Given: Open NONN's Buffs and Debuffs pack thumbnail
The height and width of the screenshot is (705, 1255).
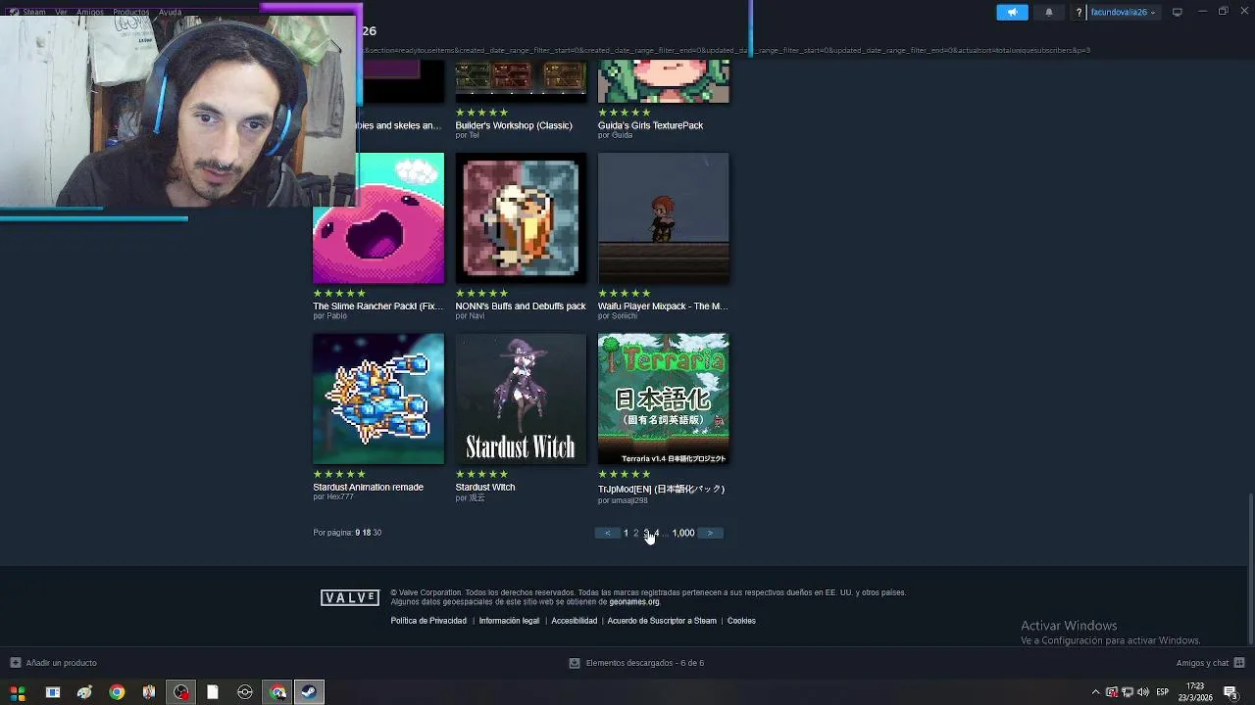Looking at the screenshot, I should [x=521, y=218].
